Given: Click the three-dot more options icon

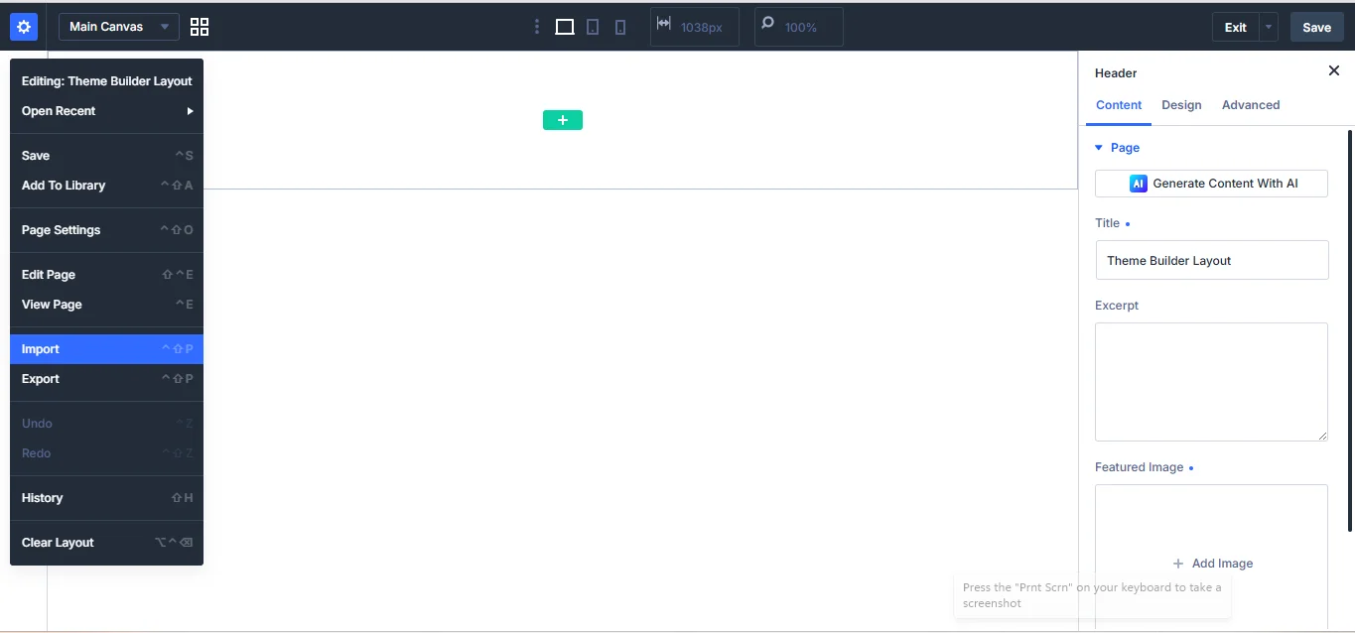Looking at the screenshot, I should pyautogui.click(x=537, y=27).
